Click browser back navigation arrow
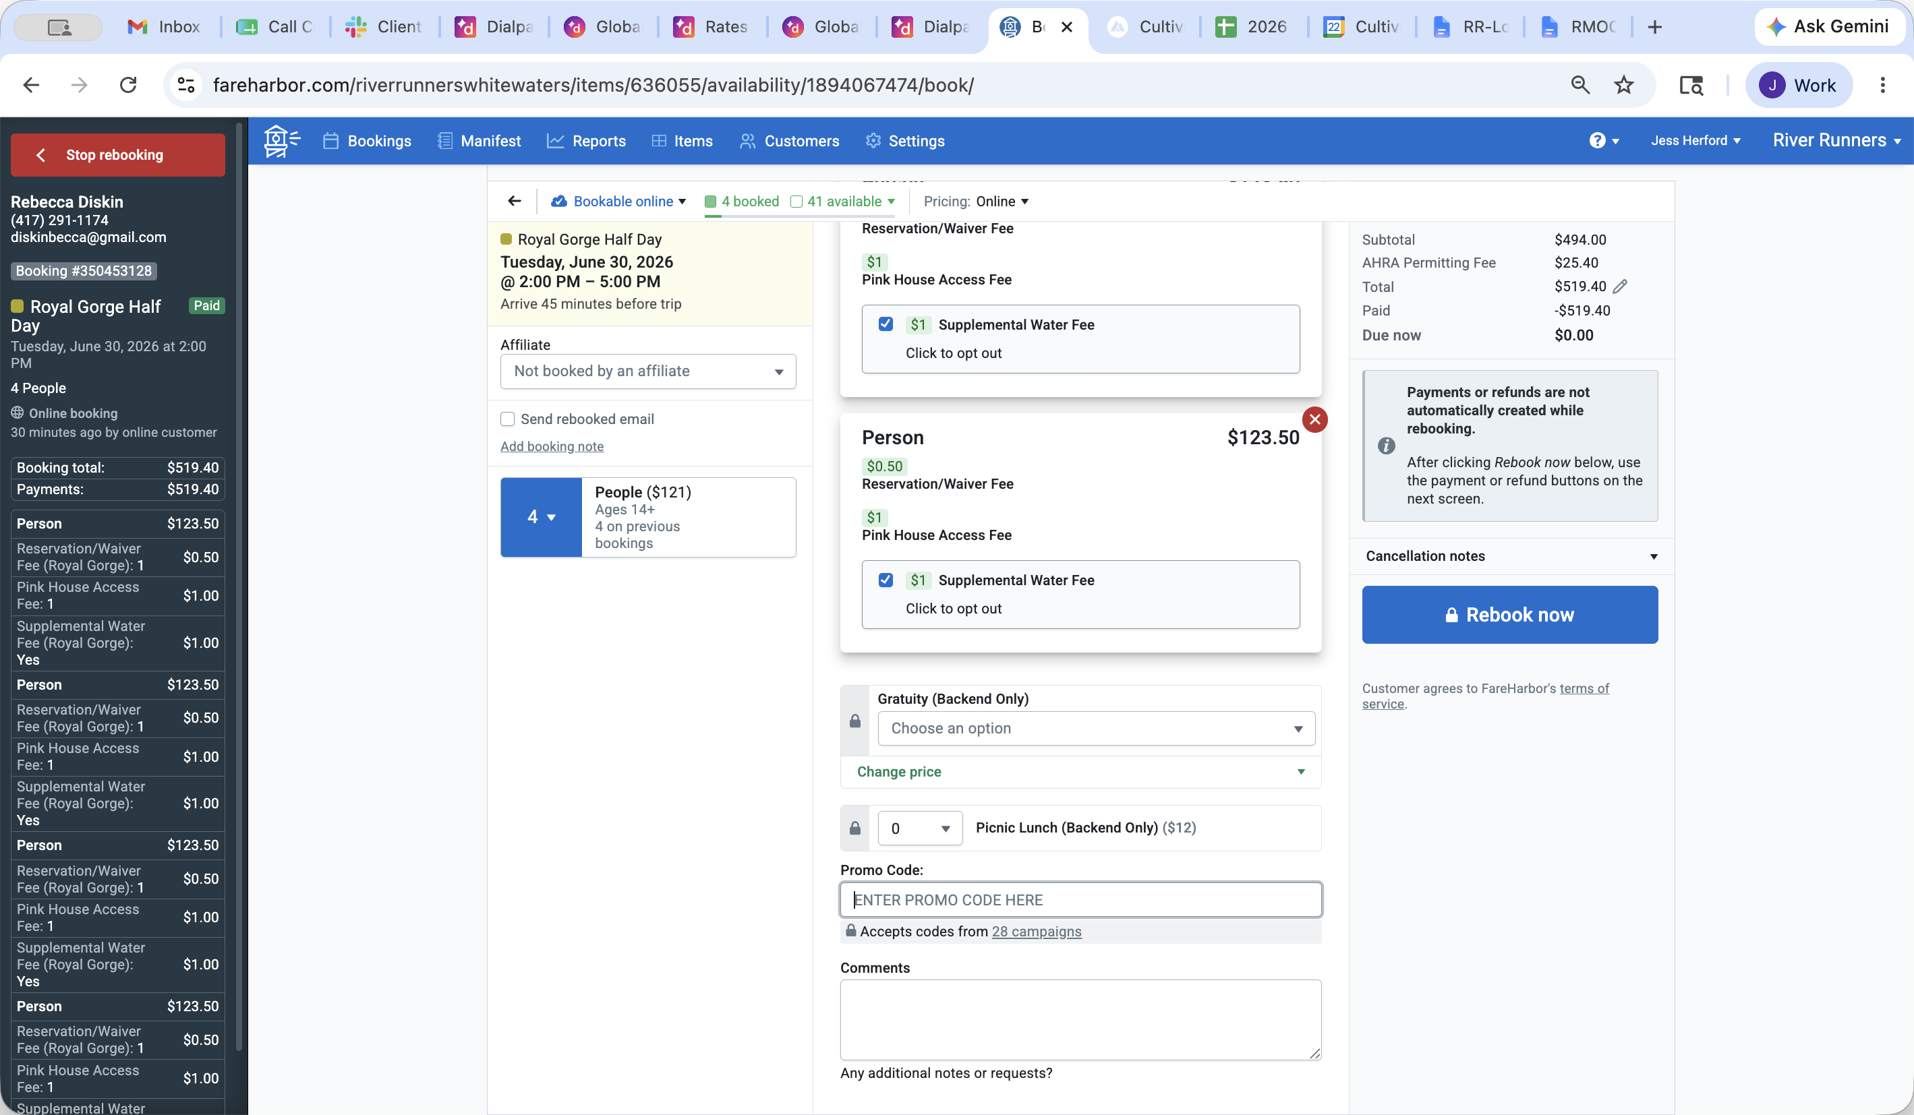The height and width of the screenshot is (1115, 1914). [x=31, y=85]
